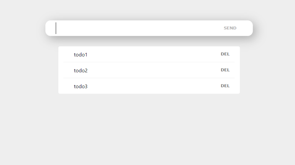Select the todo3 list entry text
This screenshot has width=295, height=165.
coord(81,86)
